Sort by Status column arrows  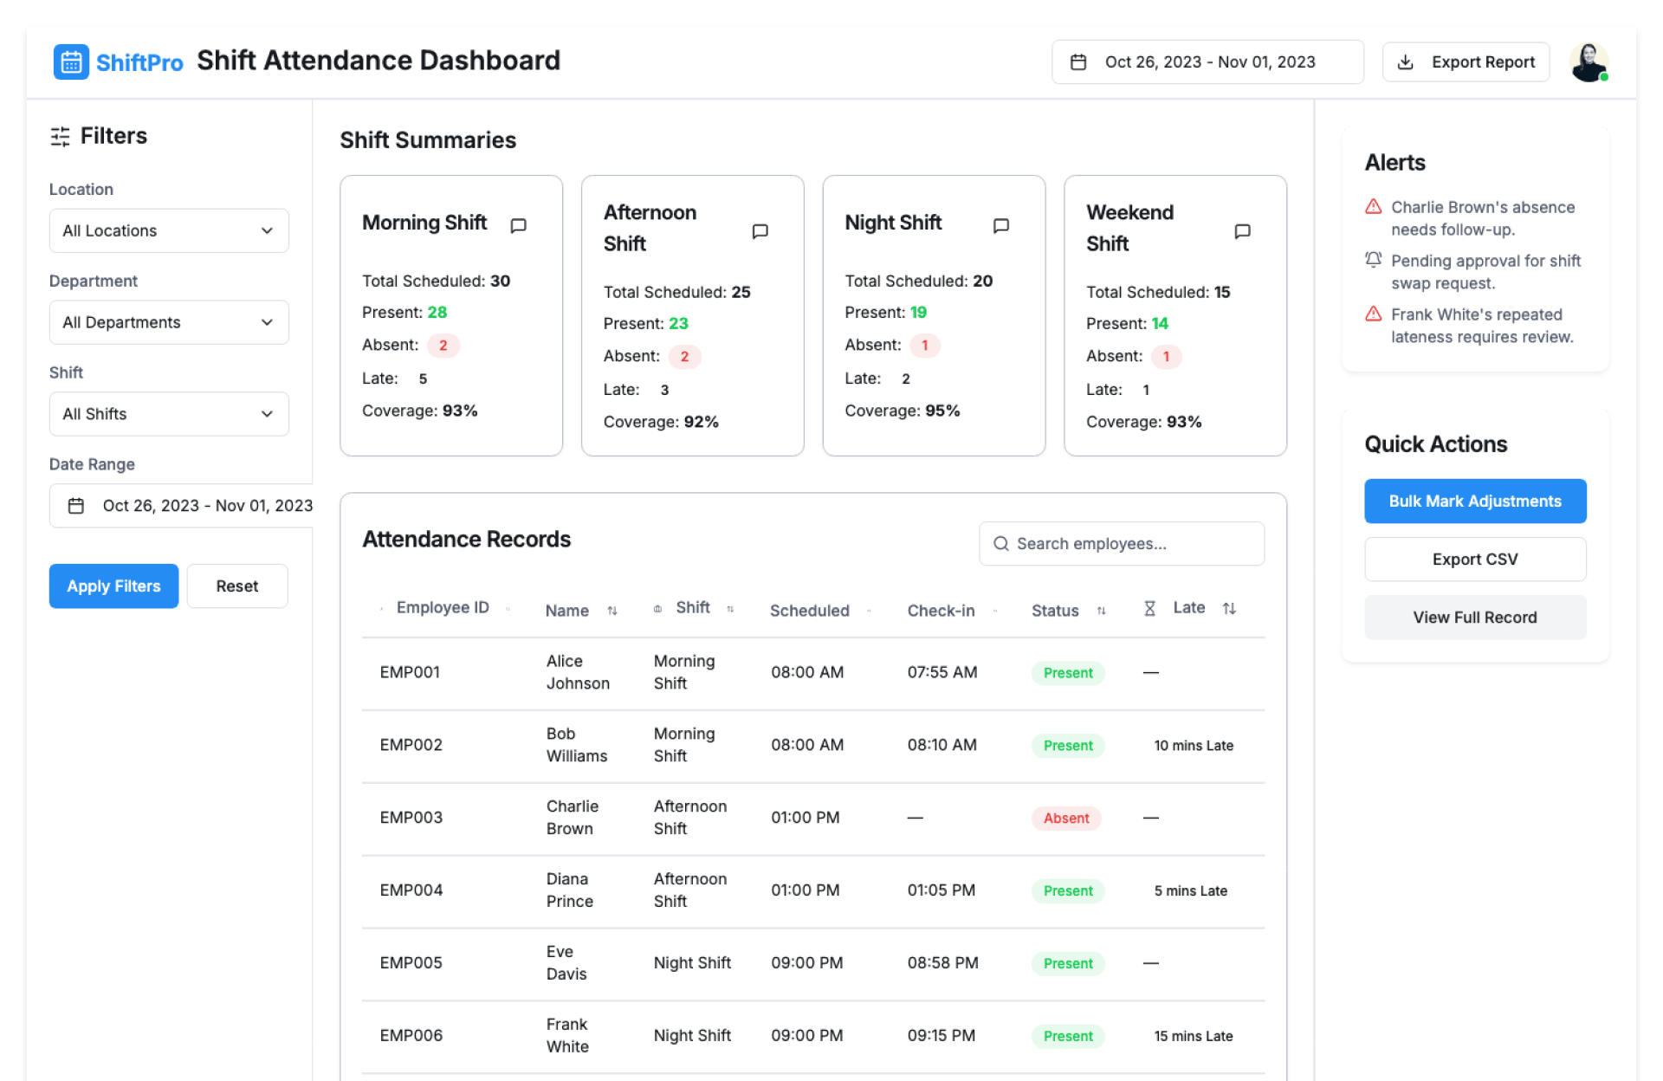point(1101,611)
